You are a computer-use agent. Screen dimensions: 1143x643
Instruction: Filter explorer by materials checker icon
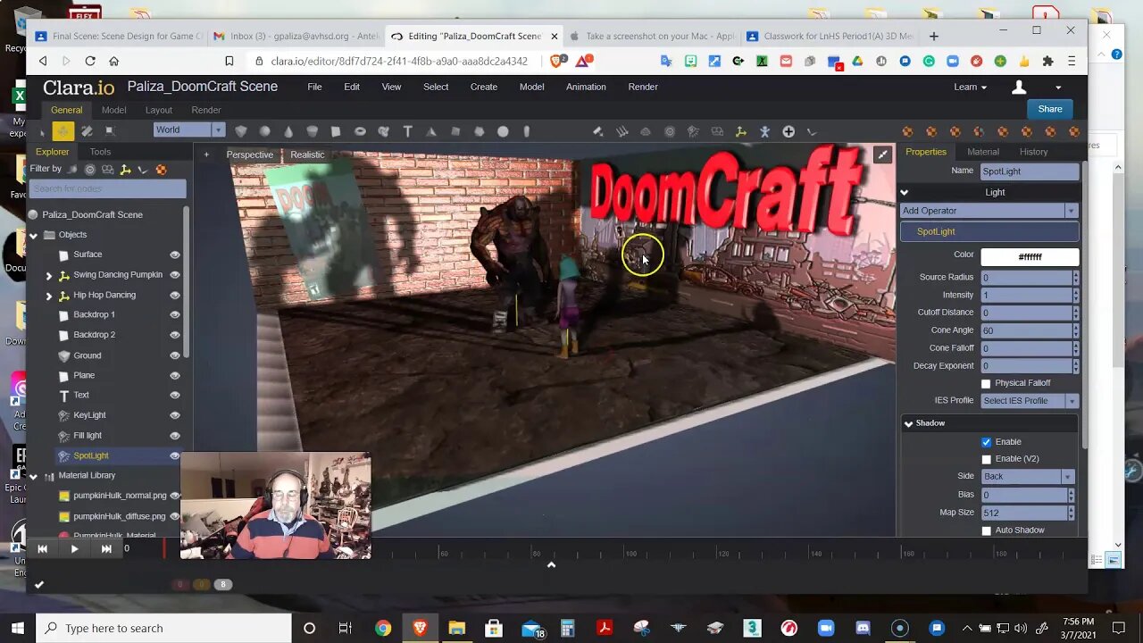coord(161,170)
